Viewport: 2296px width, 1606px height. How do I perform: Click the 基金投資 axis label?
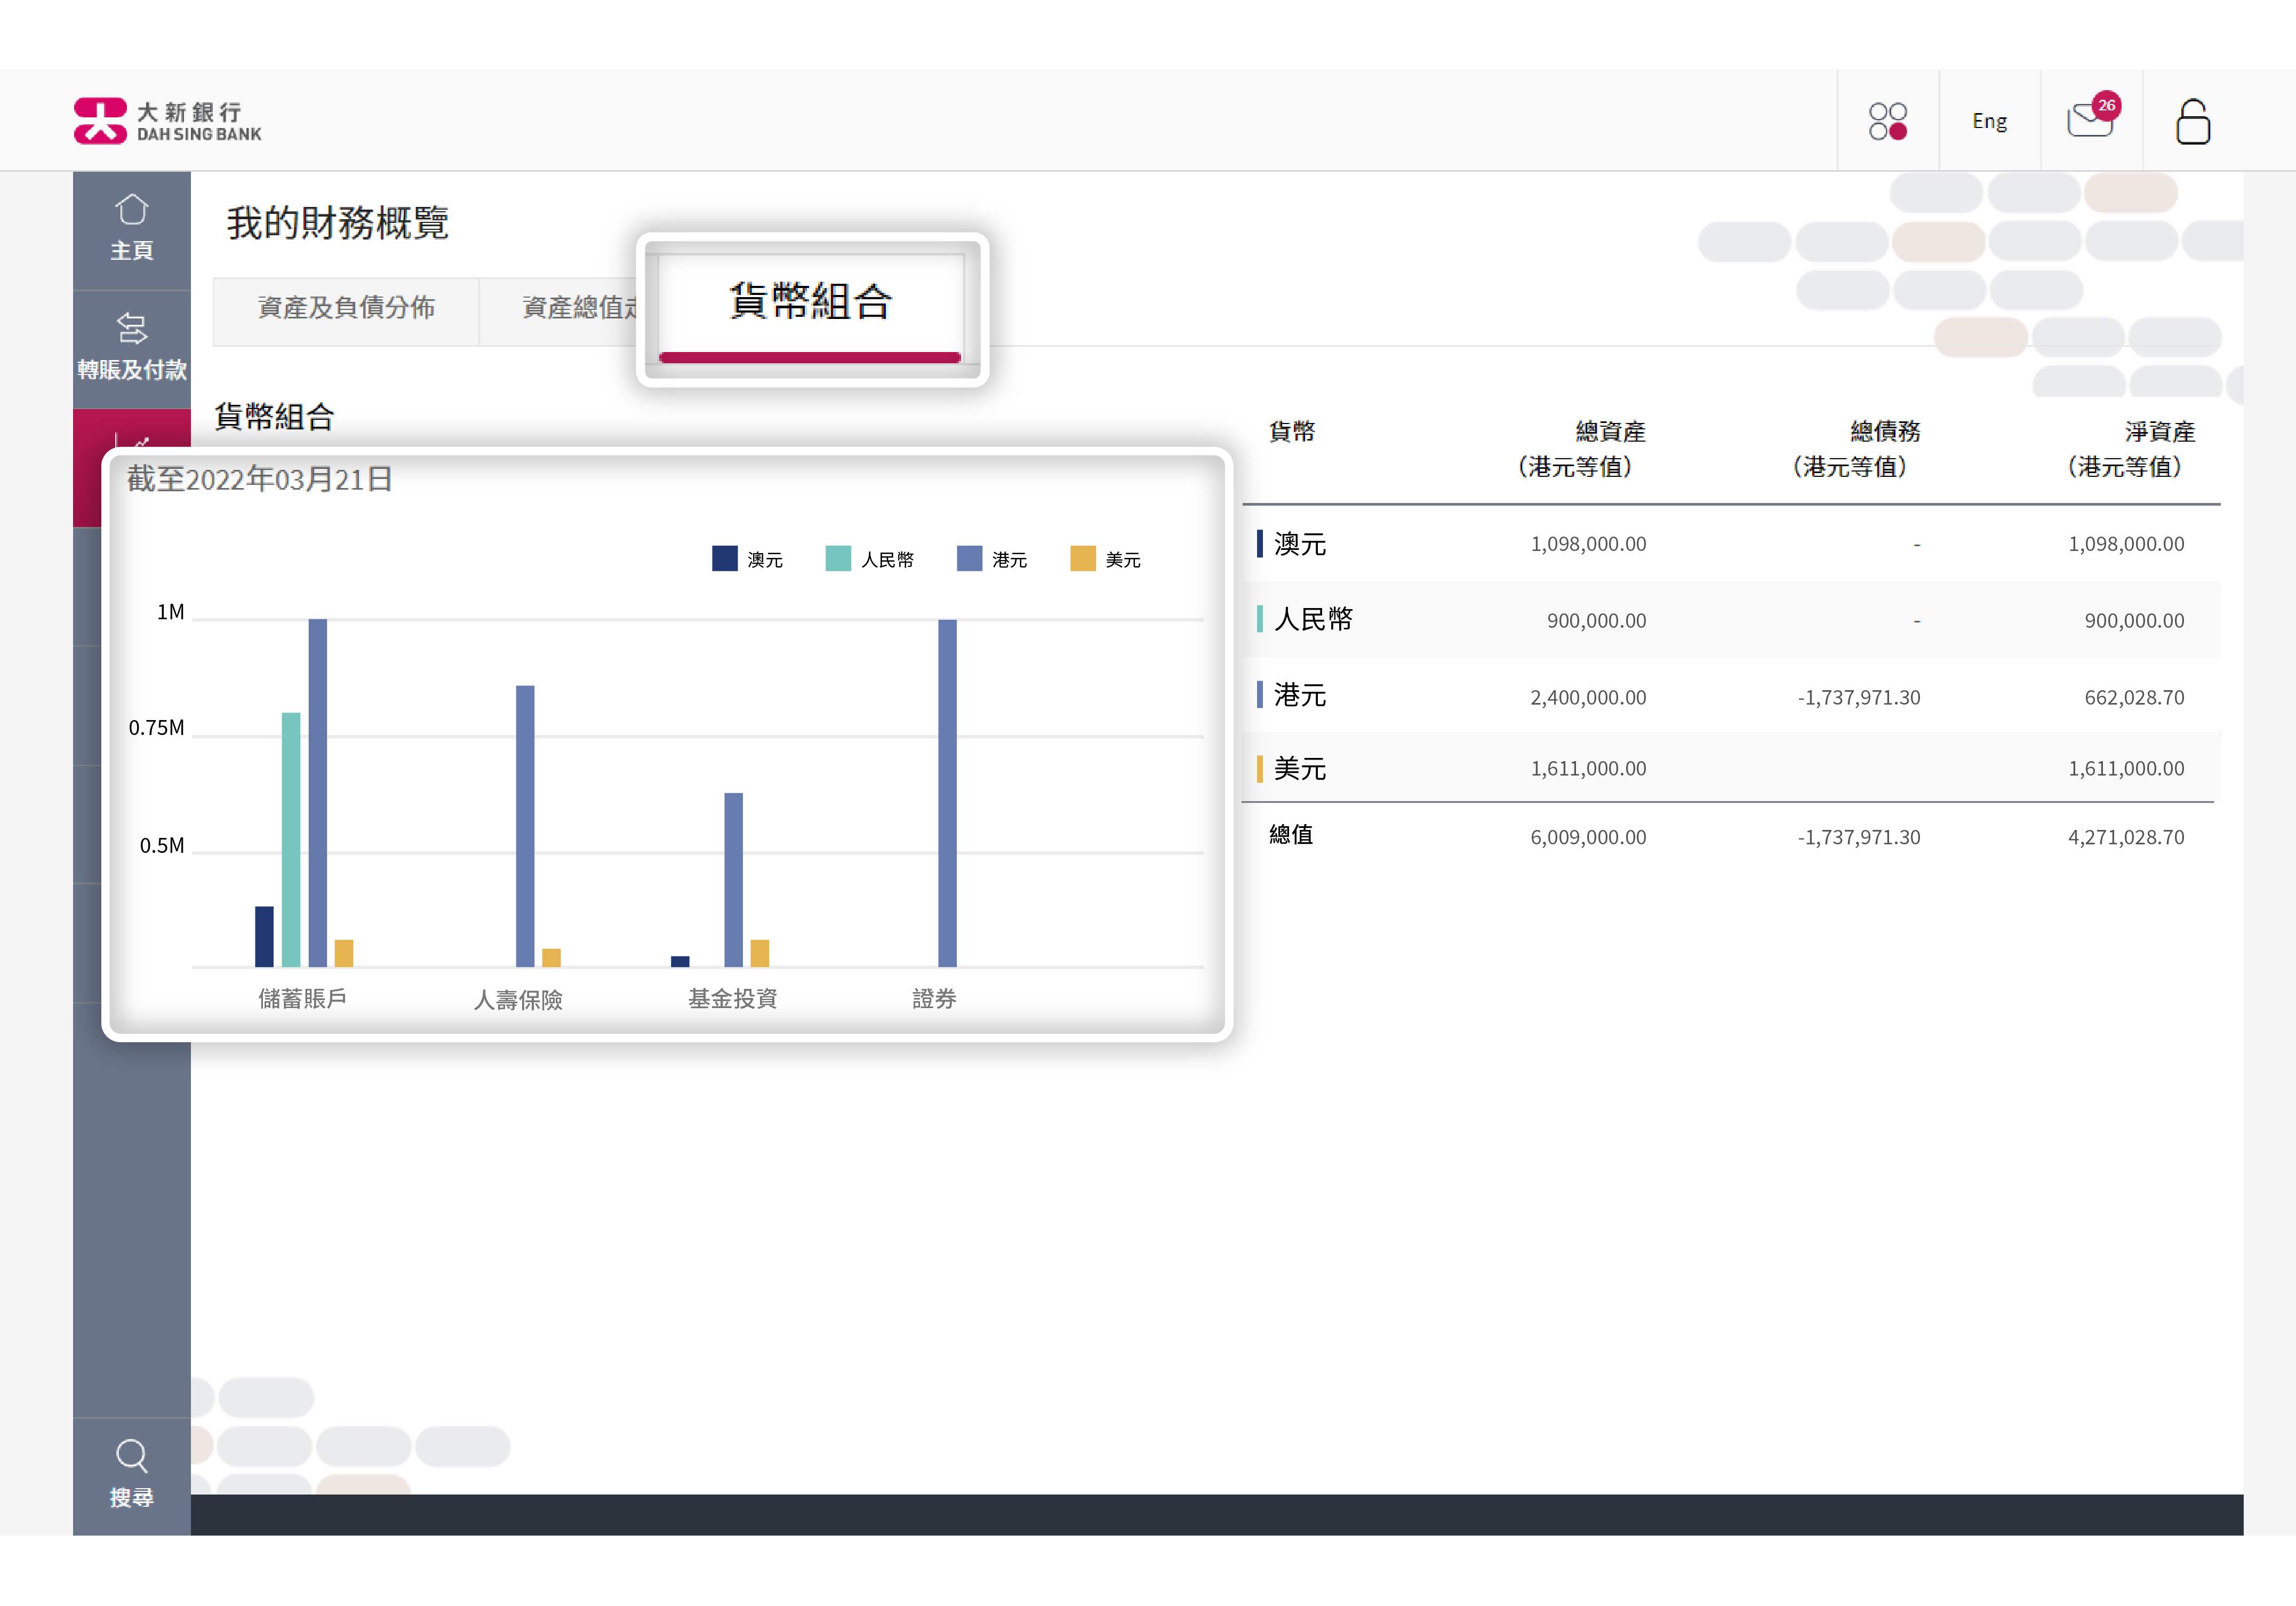point(733,998)
